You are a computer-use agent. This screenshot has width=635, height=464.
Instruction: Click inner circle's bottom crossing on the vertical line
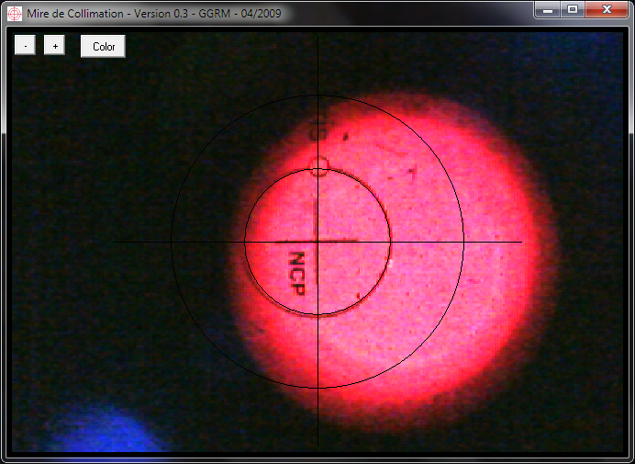coord(317,315)
